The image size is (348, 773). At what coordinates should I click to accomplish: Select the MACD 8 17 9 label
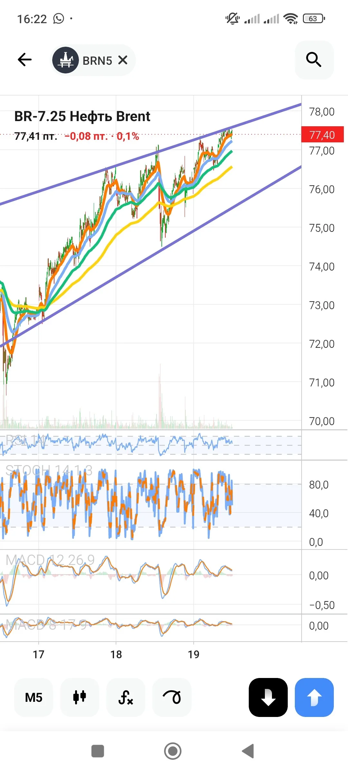(x=46, y=625)
